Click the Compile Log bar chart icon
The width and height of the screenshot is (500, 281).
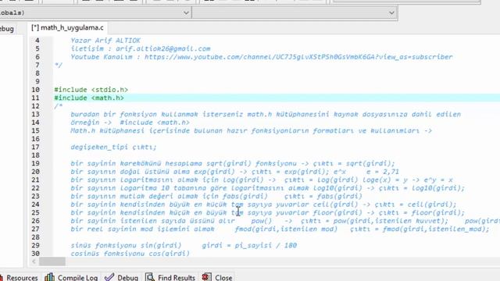click(49, 277)
